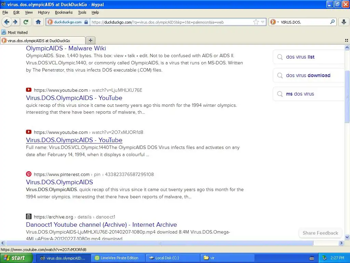Click the https://archive.org URL text
The height and width of the screenshot is (263, 350).
53,217
